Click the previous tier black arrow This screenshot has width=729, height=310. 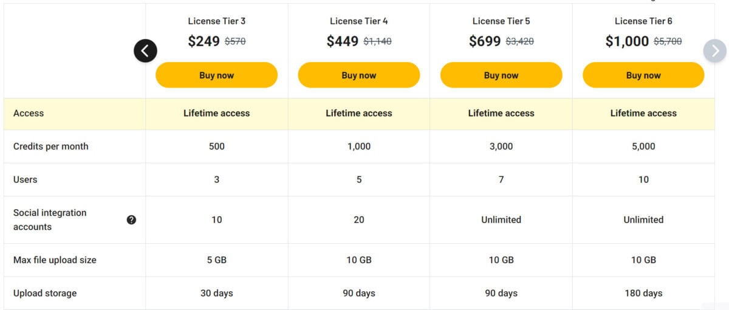point(145,51)
